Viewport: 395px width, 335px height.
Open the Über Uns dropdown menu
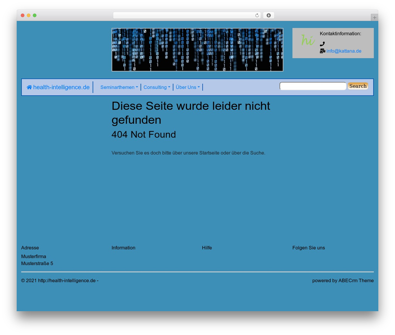click(x=188, y=87)
